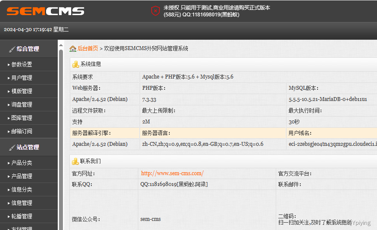Click the sem-cms WeChat account value
The width and height of the screenshot is (377, 230).
150,219
